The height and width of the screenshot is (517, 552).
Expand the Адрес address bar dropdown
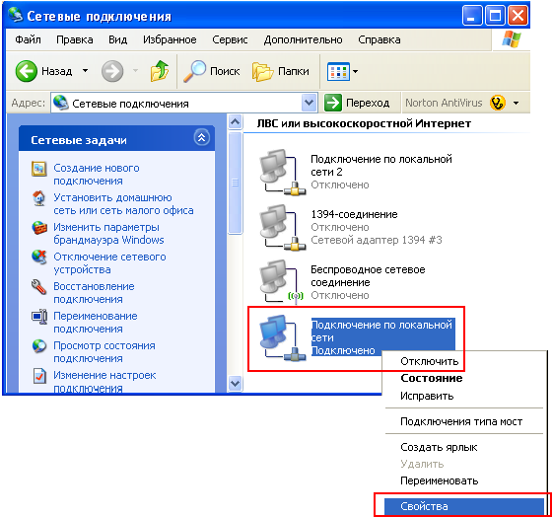coord(309,103)
